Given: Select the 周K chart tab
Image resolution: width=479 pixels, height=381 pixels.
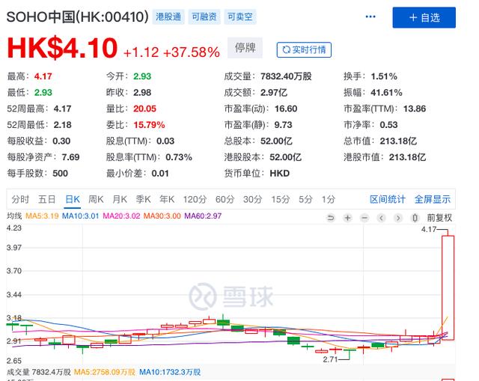Looking at the screenshot, I should coord(96,200).
